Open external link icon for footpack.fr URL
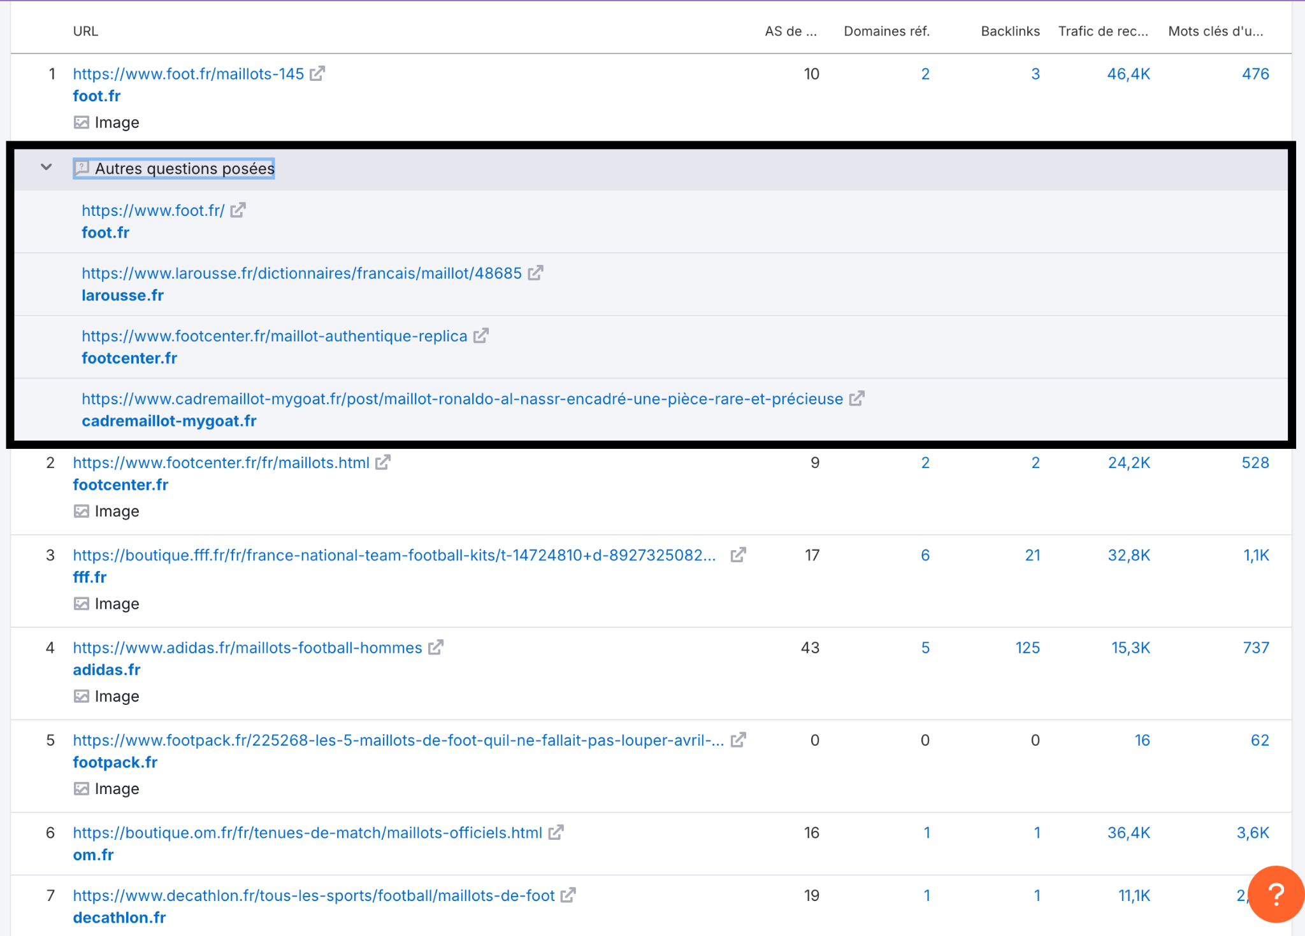 click(738, 740)
